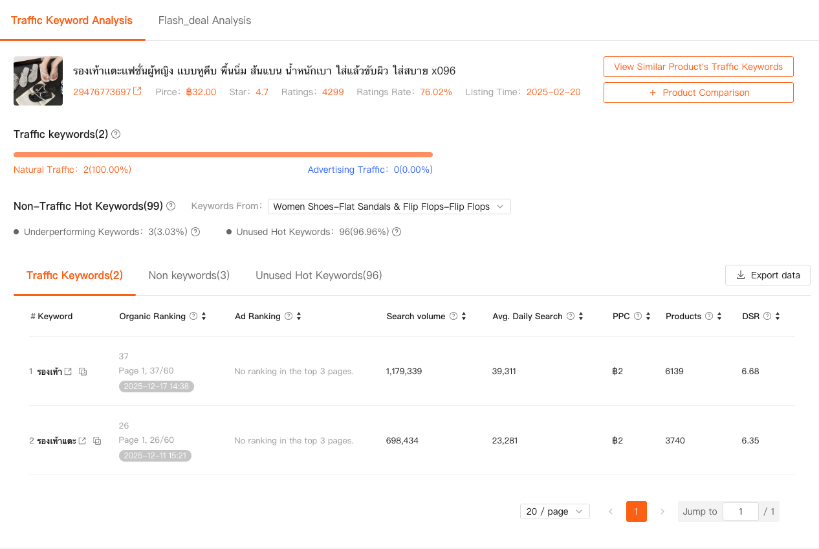Click help icon beside Traffic keywords(2)

tap(116, 134)
